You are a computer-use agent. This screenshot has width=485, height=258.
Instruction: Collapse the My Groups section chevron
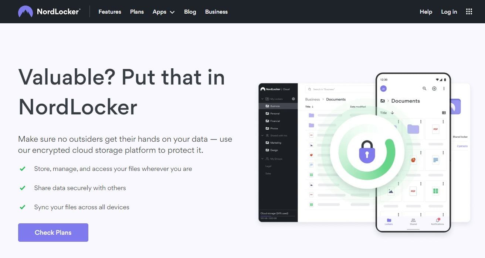(262, 159)
